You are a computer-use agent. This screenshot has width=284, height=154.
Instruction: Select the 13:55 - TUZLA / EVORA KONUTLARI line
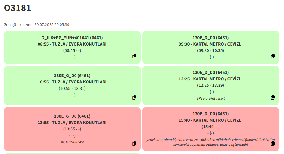[72, 123]
